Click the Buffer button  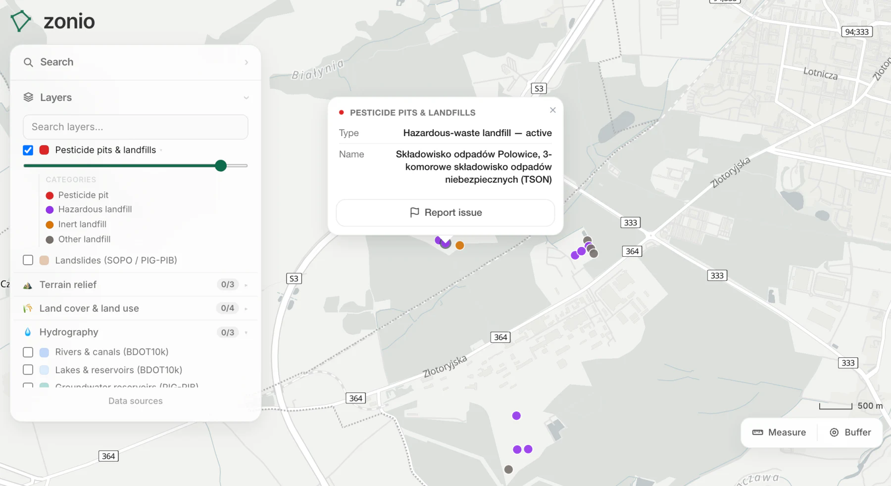[850, 433]
